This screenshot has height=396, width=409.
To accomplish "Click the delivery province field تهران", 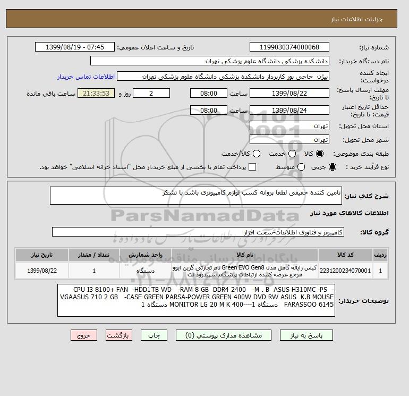I will click(289, 126).
